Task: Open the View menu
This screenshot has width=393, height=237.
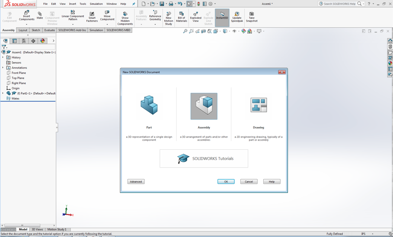Action: [63, 4]
